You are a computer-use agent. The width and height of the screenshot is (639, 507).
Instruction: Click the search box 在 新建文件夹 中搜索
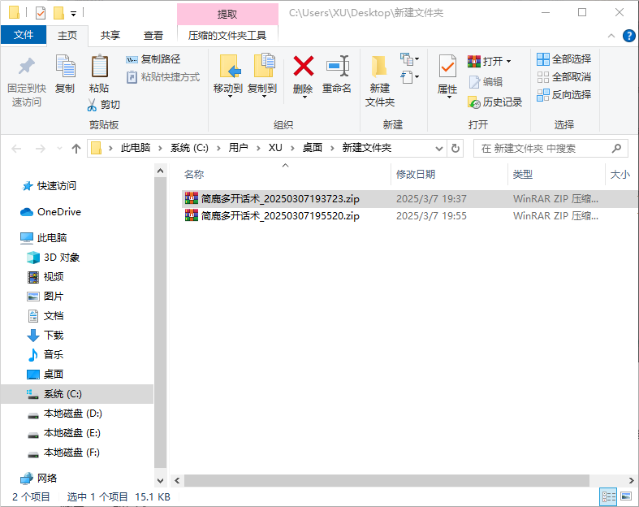click(x=550, y=149)
